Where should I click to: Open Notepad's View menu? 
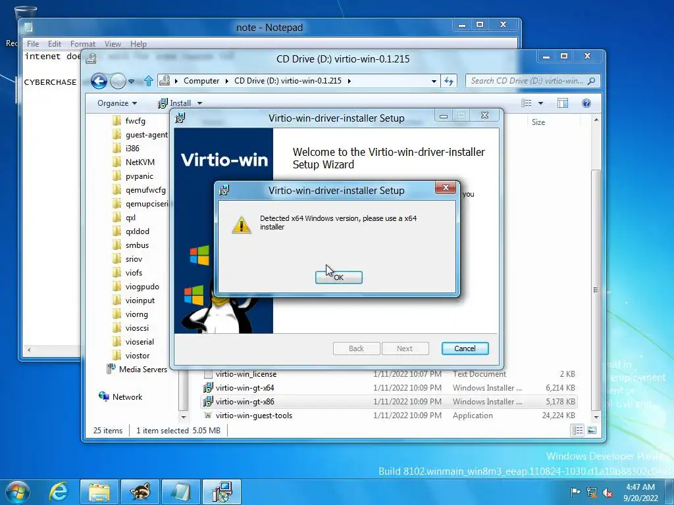(x=113, y=44)
